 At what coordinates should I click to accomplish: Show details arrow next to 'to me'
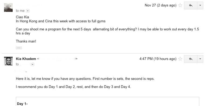click(28, 11)
